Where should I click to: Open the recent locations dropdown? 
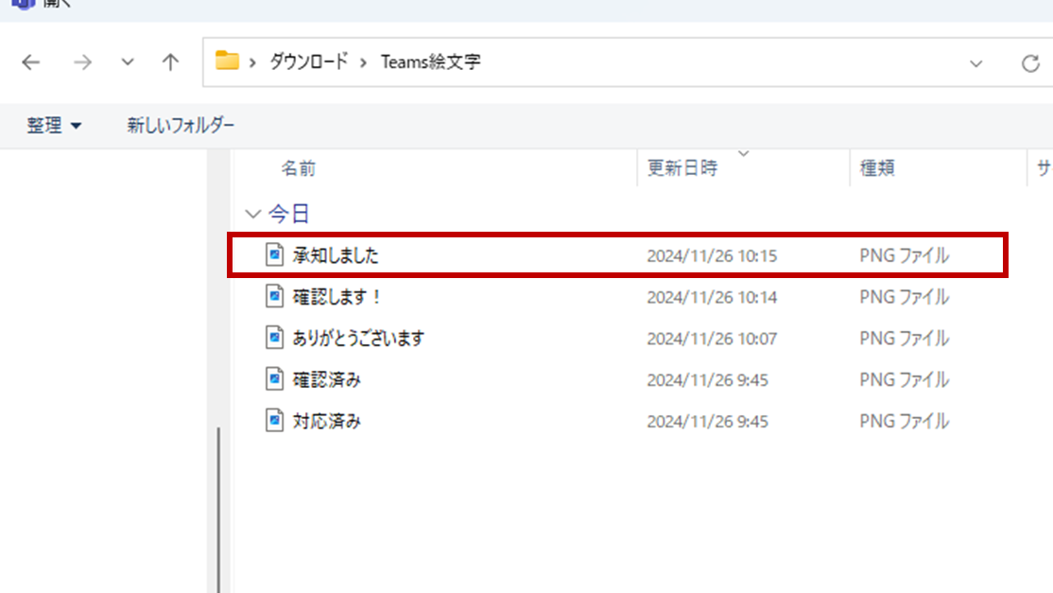click(128, 63)
